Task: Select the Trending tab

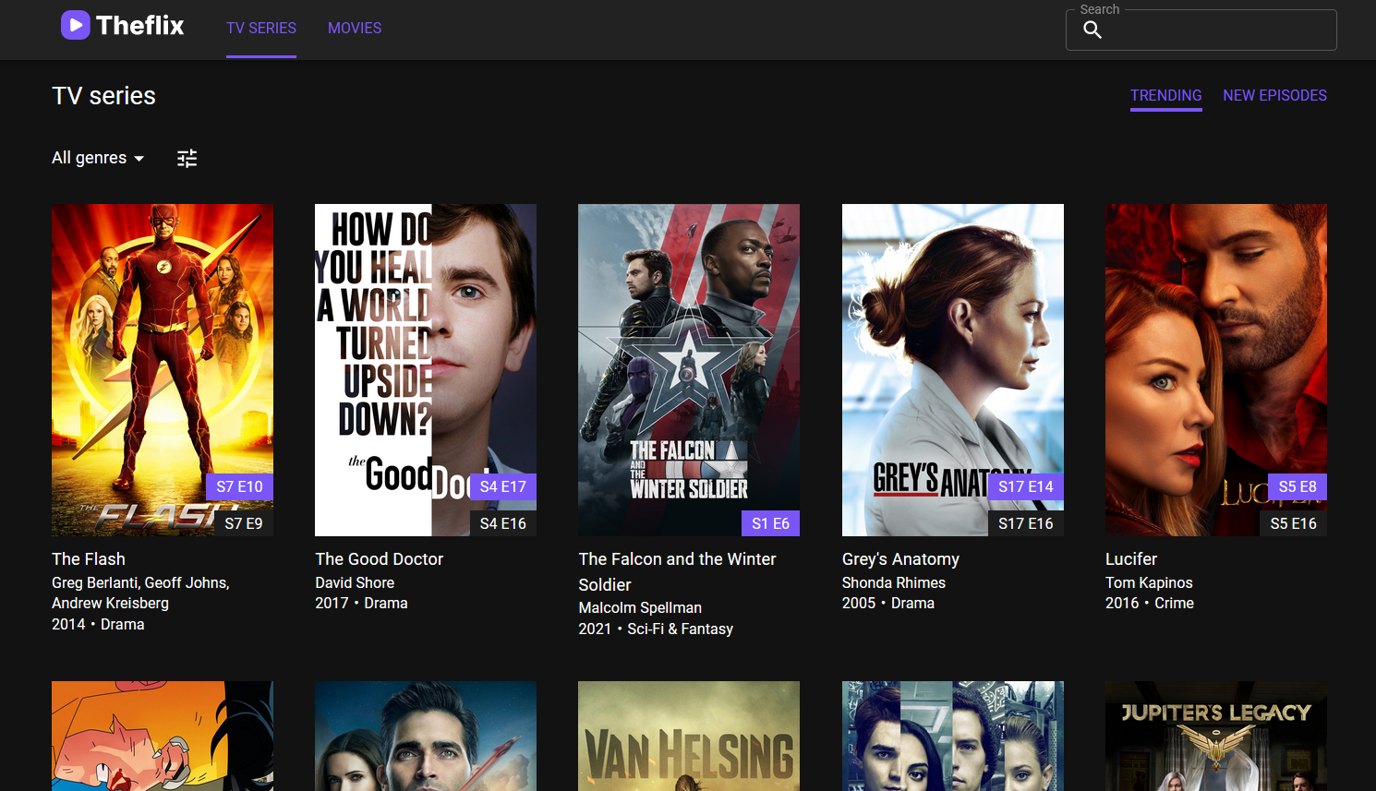Action: 1165,96
